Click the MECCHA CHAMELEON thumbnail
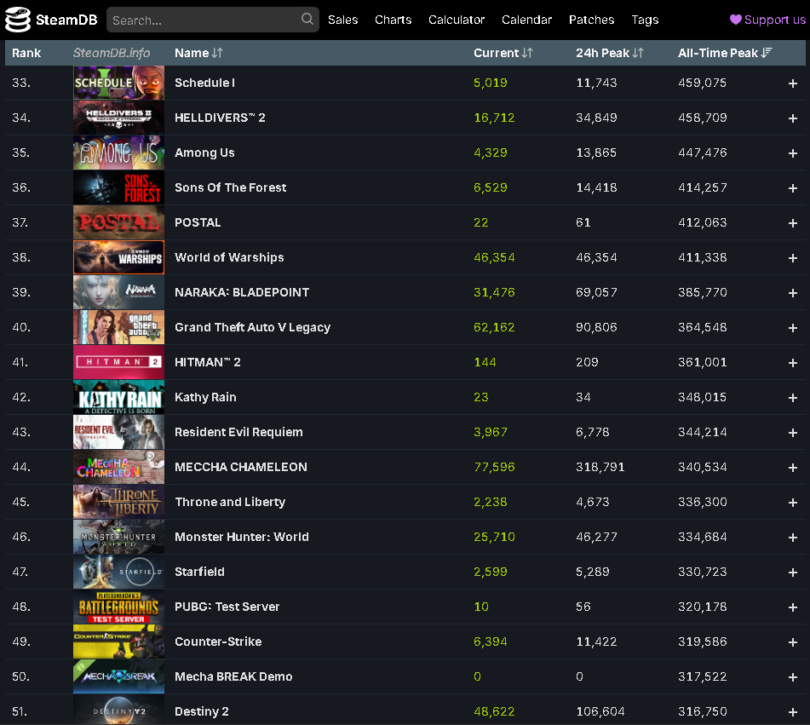Viewport: 810px width, 725px height. [x=118, y=467]
